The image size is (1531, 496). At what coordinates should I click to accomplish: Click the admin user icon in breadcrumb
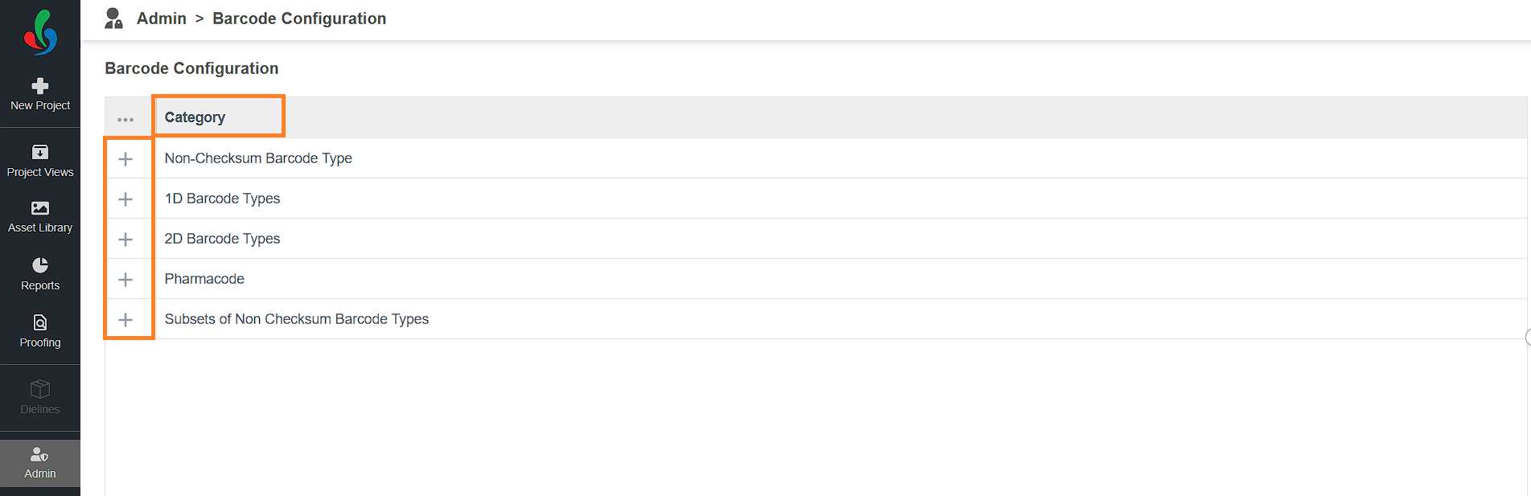(113, 18)
